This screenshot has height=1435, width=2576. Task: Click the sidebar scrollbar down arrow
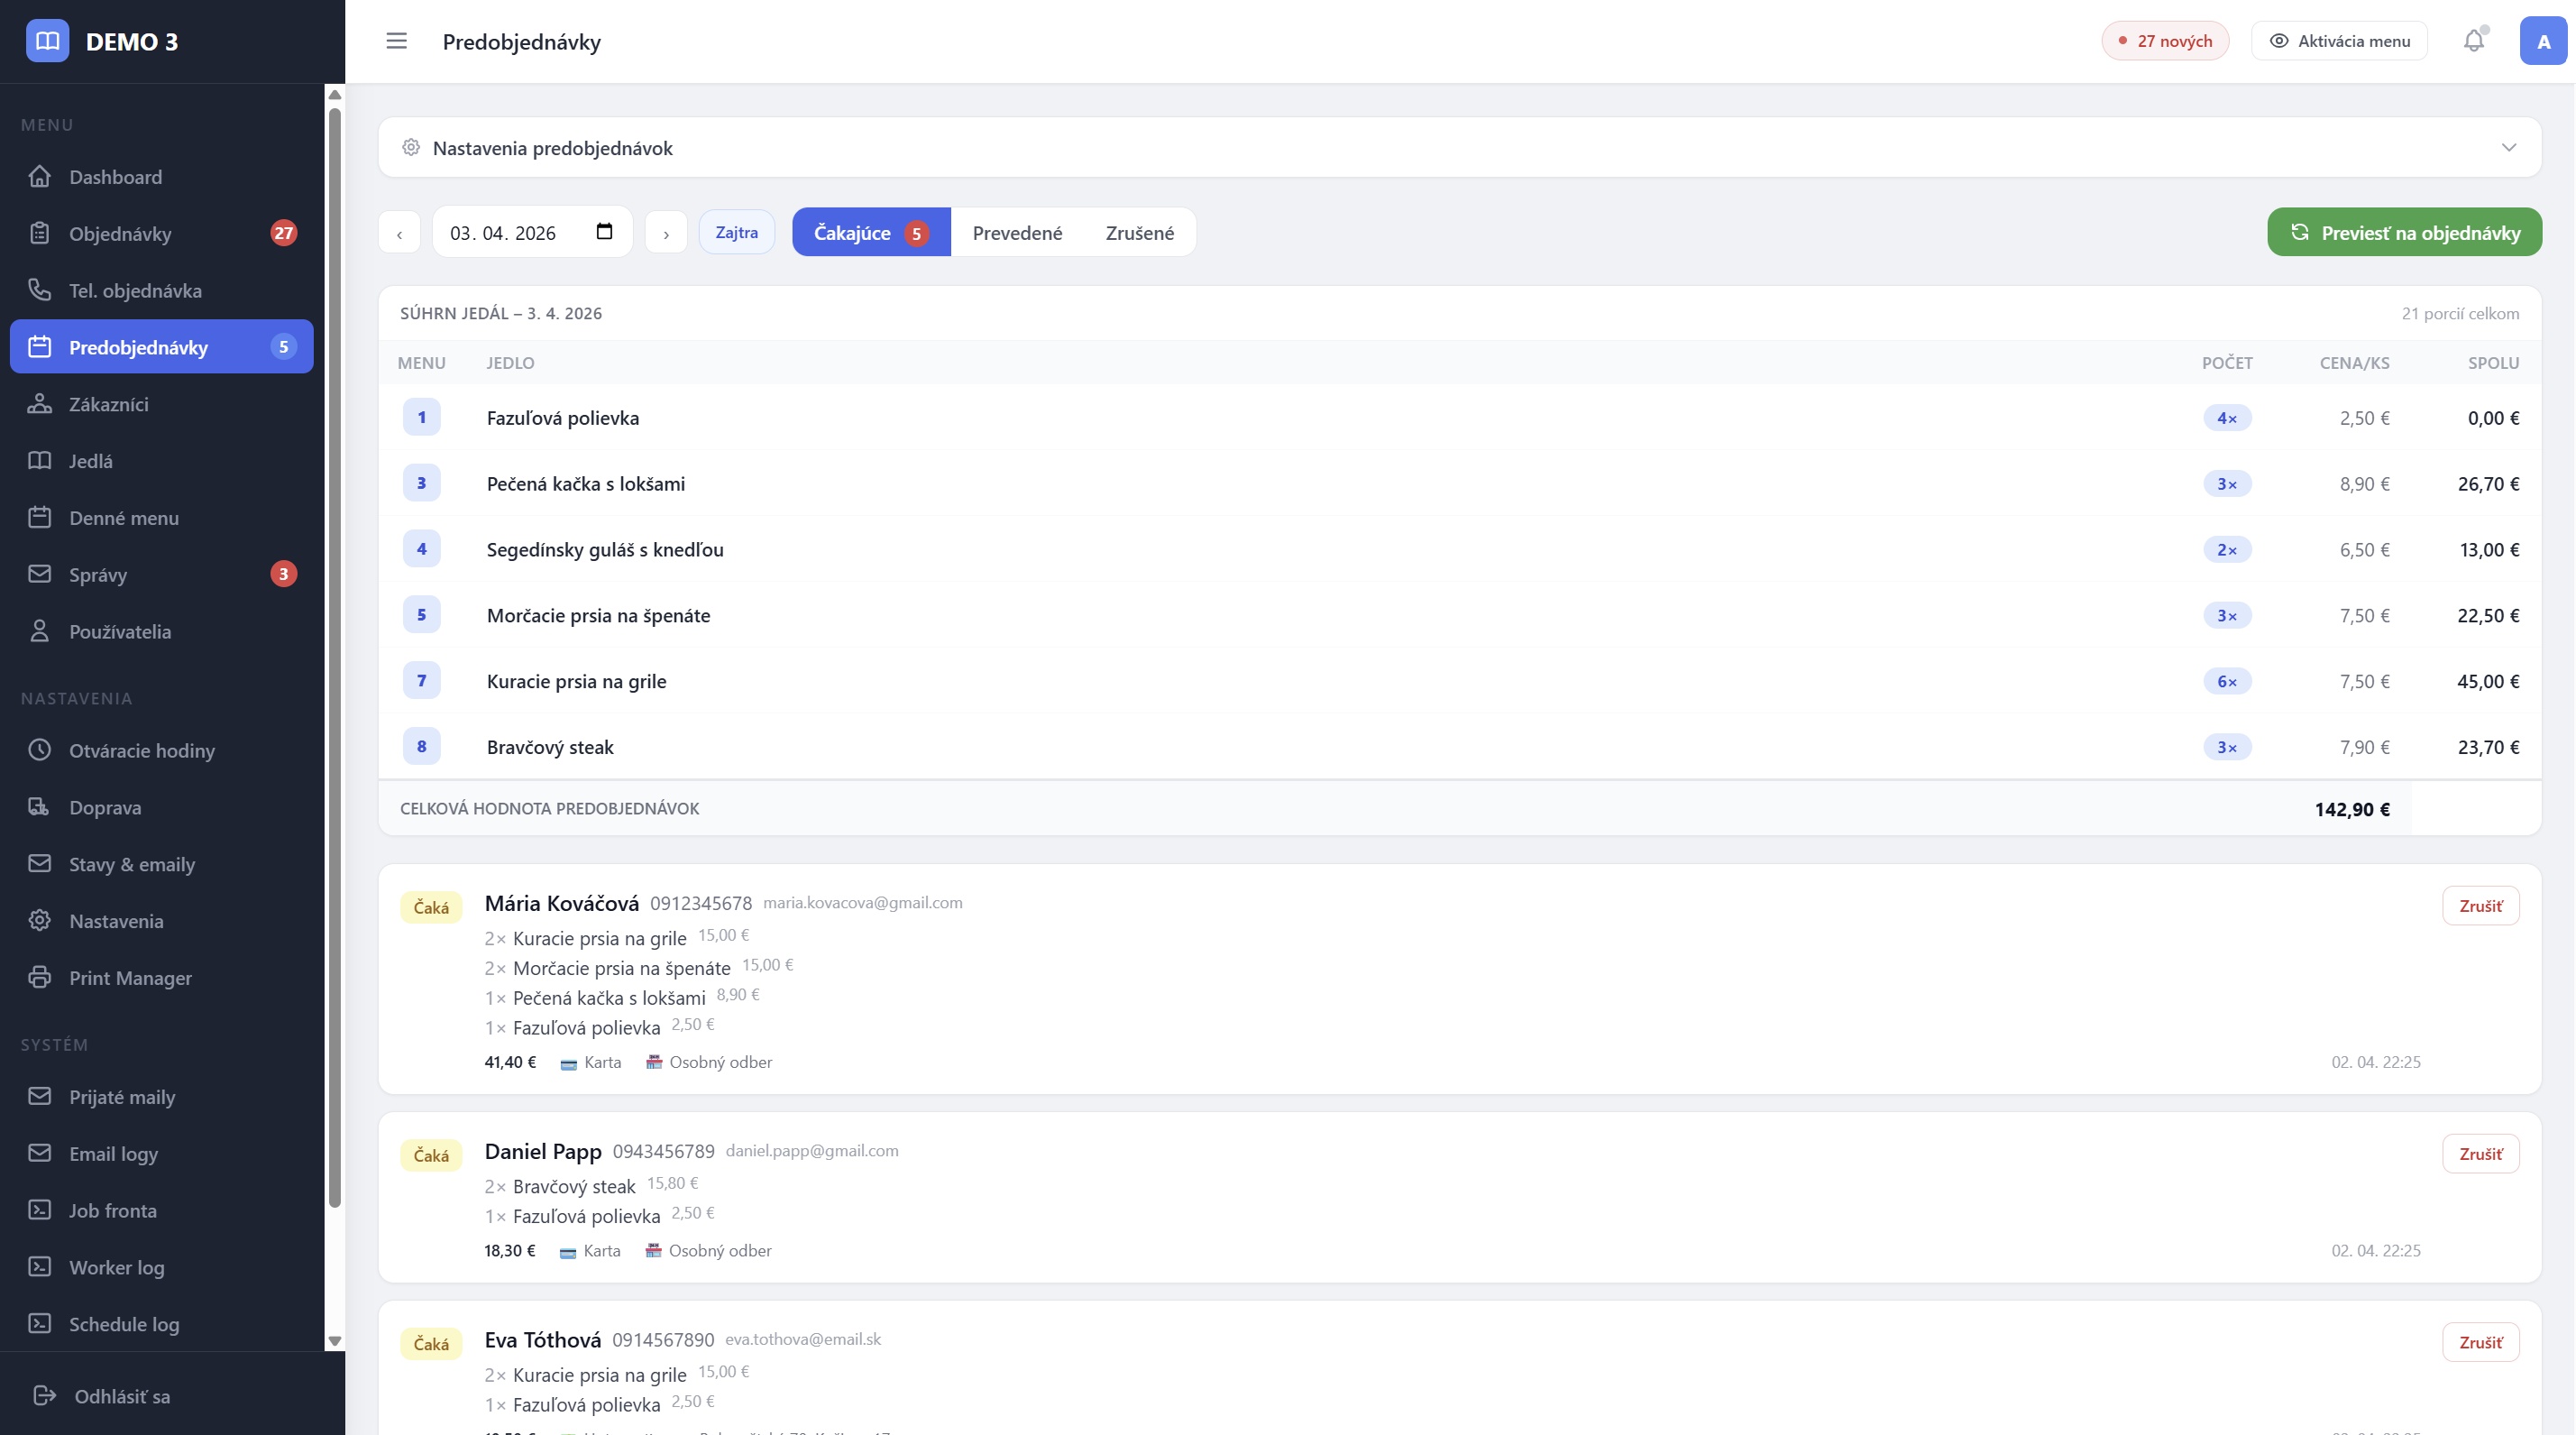(335, 1341)
